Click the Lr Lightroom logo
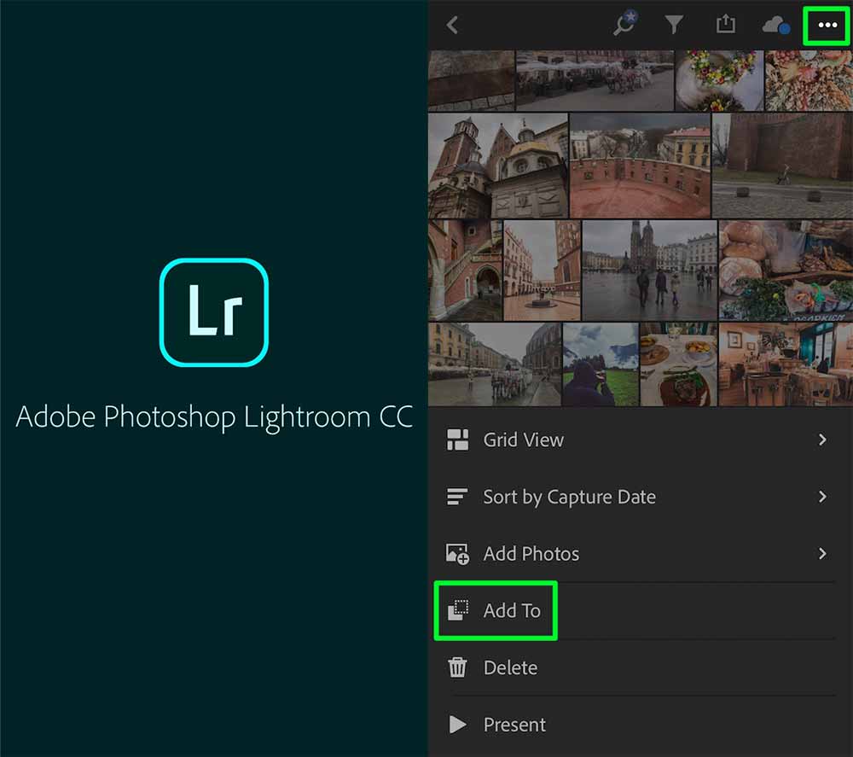 click(214, 312)
